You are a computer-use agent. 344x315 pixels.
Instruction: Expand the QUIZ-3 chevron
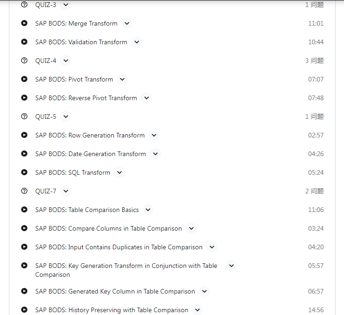pyautogui.click(x=66, y=5)
